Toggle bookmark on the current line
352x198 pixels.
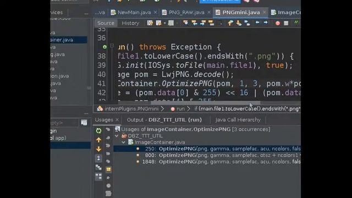(247, 23)
